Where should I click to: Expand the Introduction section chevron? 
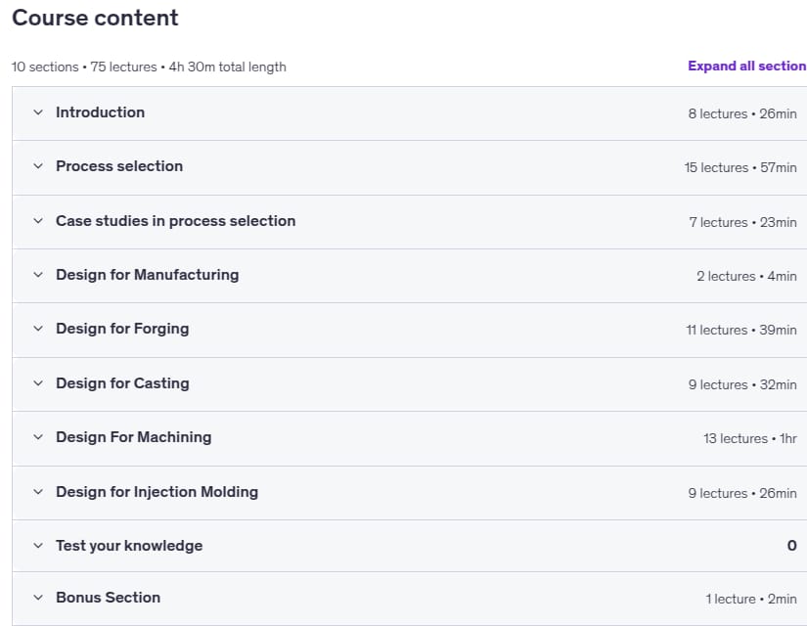click(x=38, y=112)
